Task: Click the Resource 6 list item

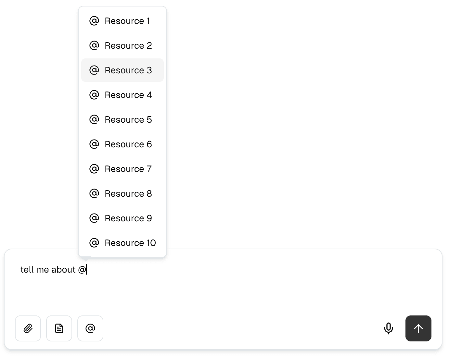Action: (122, 144)
